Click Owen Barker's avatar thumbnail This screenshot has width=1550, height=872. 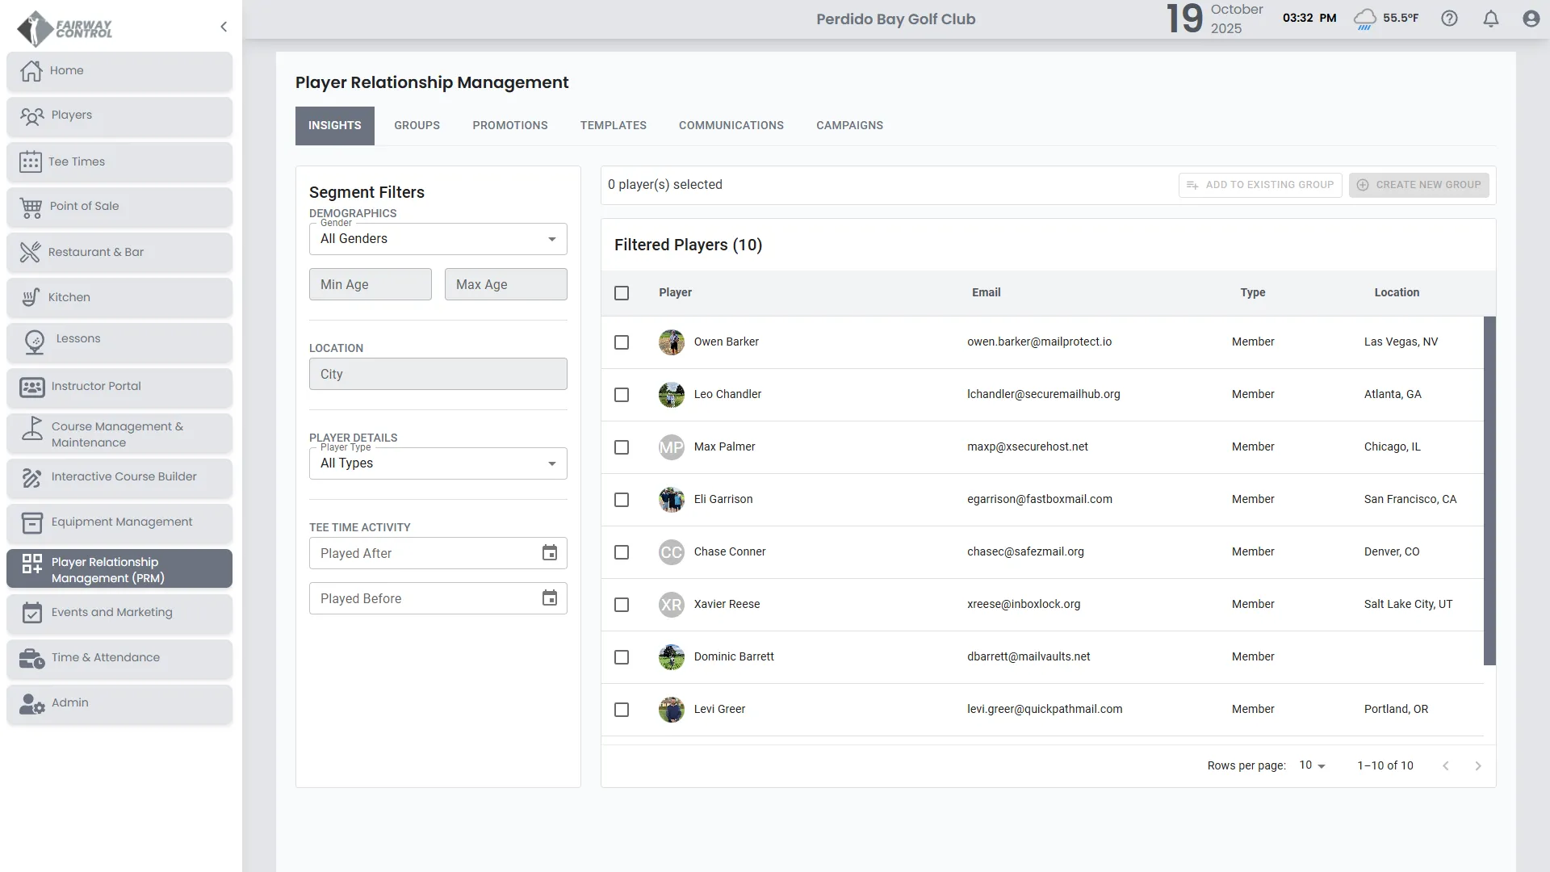pyautogui.click(x=671, y=342)
